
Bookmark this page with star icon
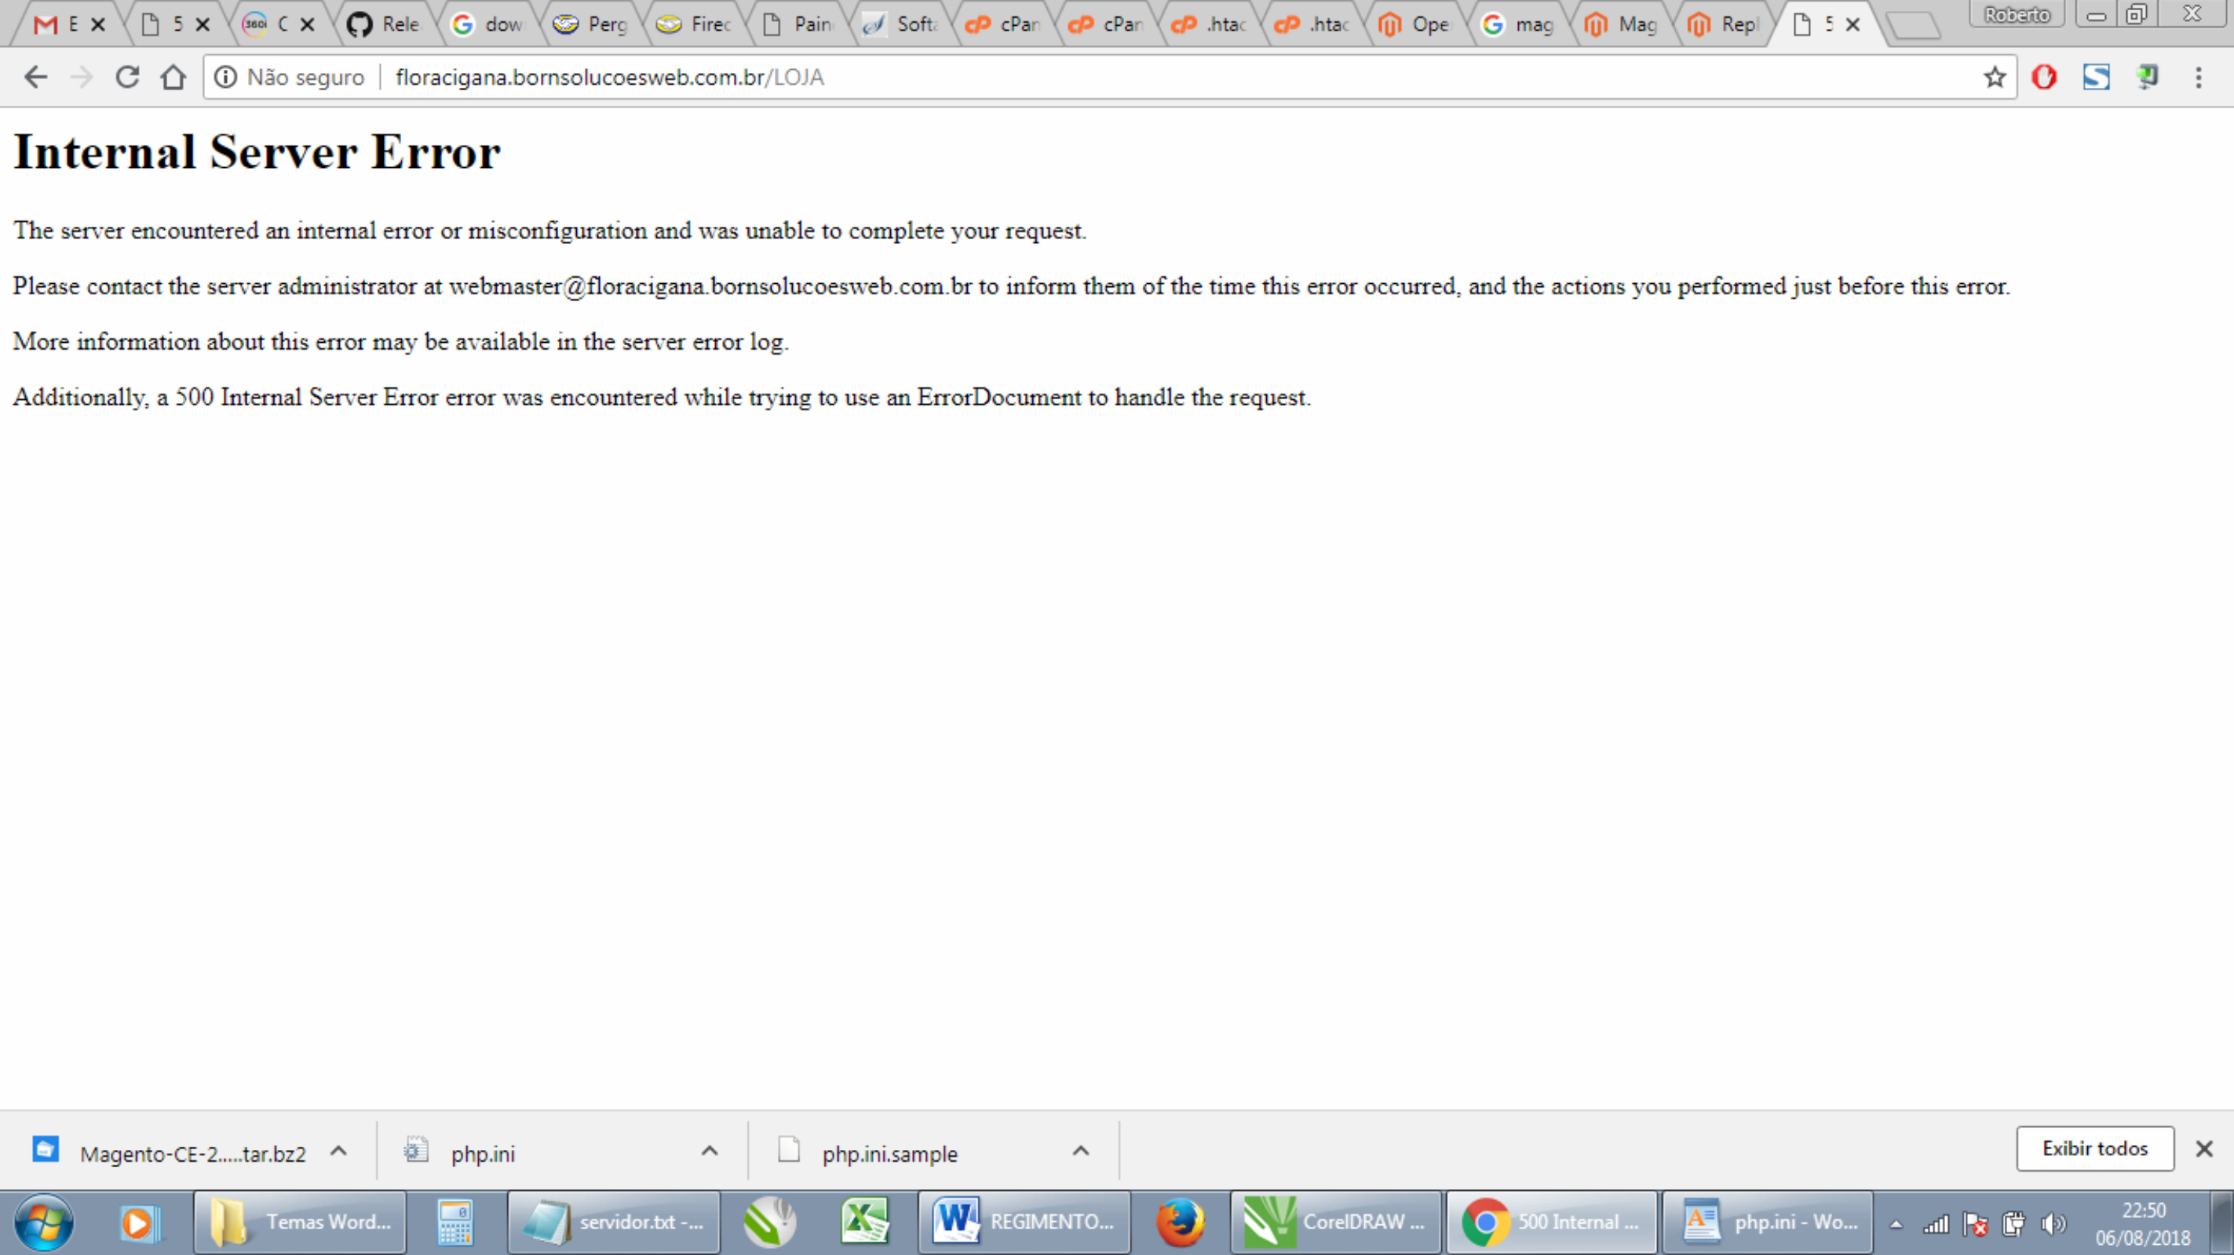[x=1994, y=77]
